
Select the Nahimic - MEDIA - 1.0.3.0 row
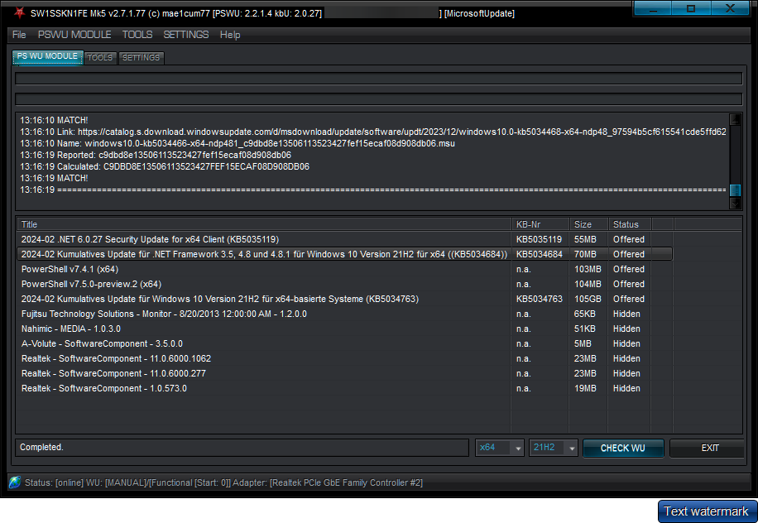[345, 329]
